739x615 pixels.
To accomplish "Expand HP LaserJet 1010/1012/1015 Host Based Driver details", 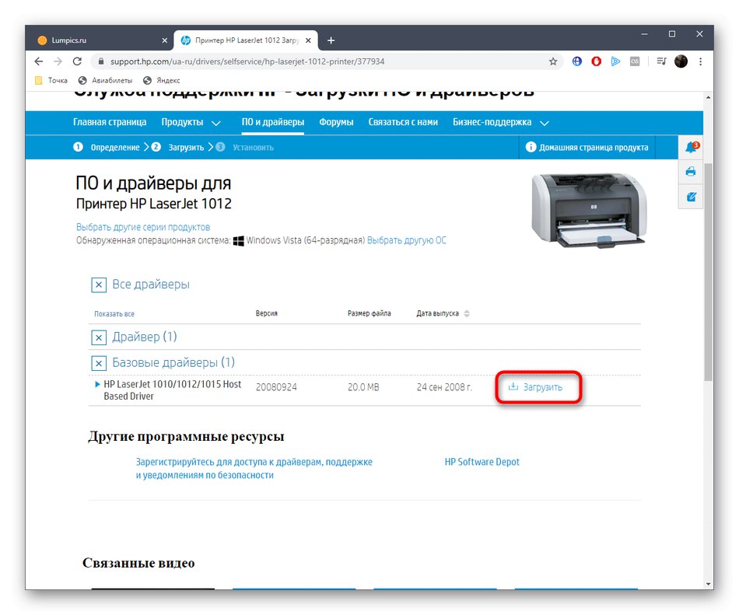I will pyautogui.click(x=97, y=384).
